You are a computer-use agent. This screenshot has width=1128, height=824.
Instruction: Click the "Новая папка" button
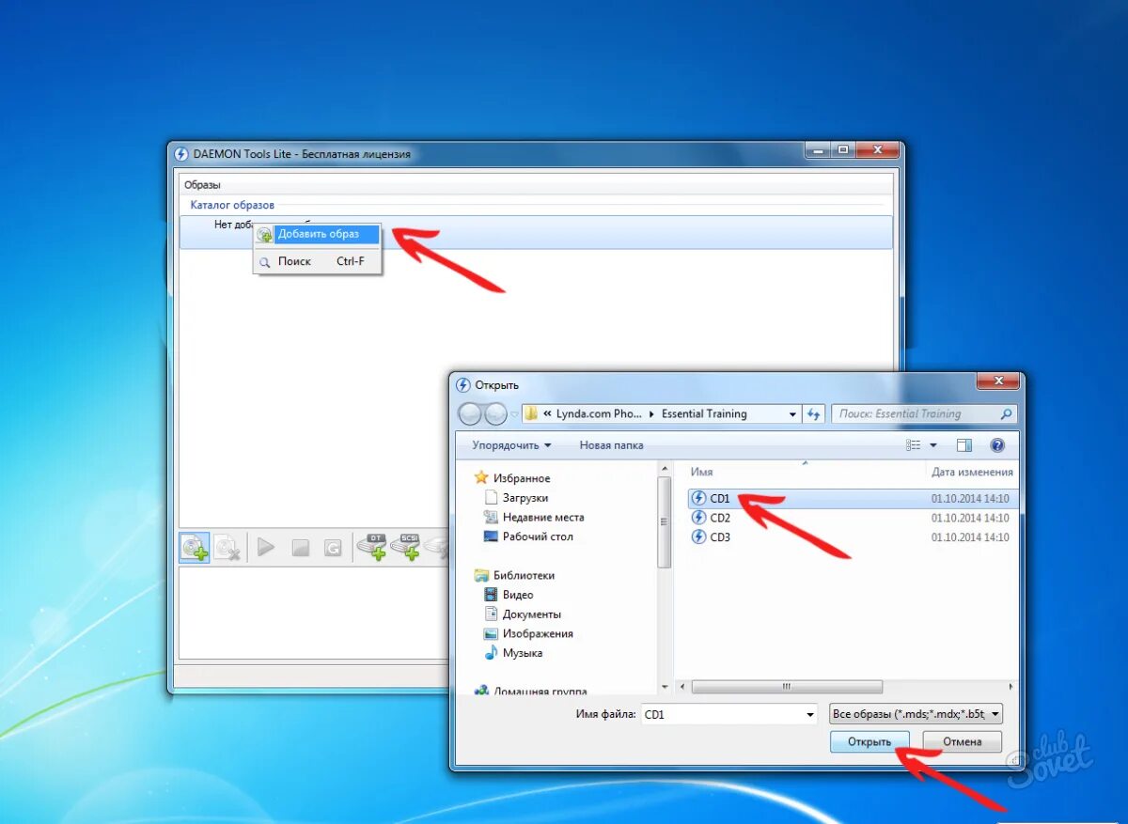[611, 445]
